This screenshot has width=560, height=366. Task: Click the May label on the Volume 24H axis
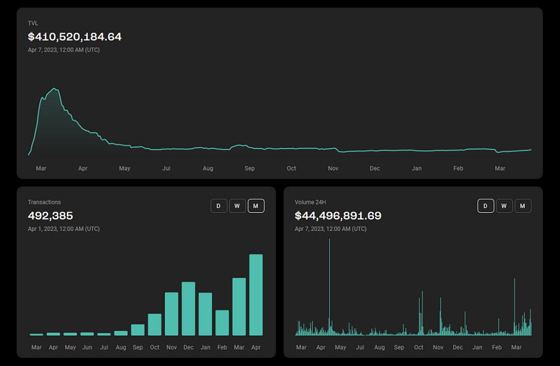[340, 348]
